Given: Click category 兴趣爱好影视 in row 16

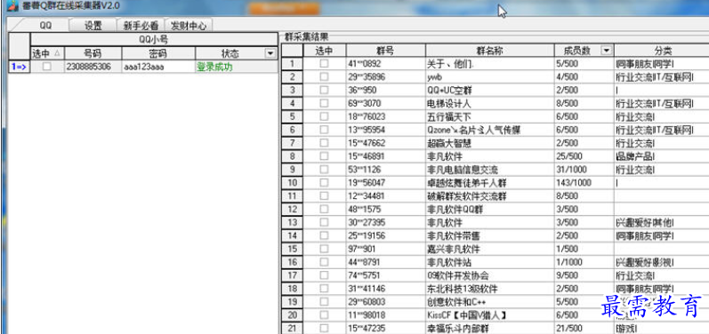Looking at the screenshot, I should pos(662,262).
